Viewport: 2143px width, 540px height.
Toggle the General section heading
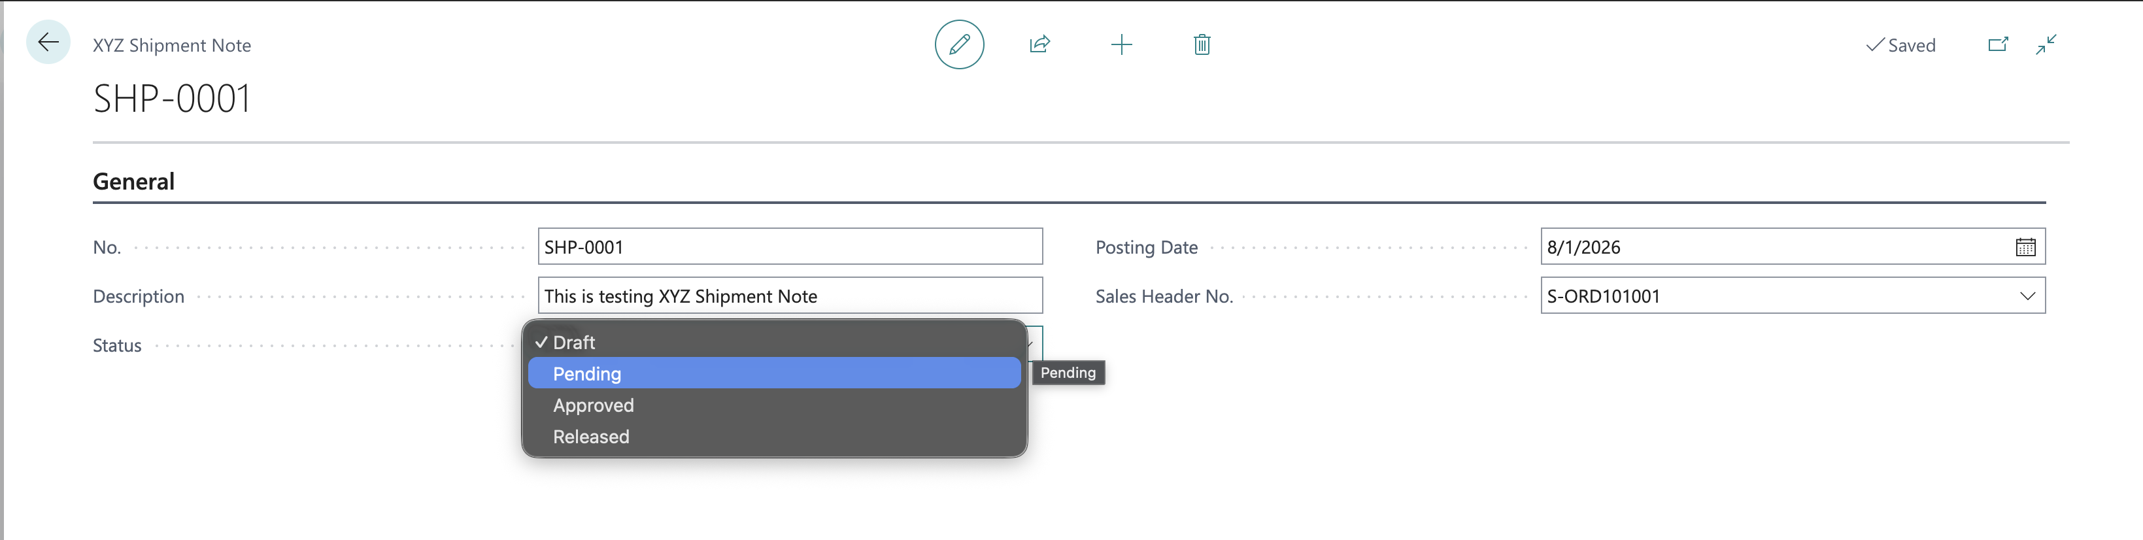click(x=133, y=181)
